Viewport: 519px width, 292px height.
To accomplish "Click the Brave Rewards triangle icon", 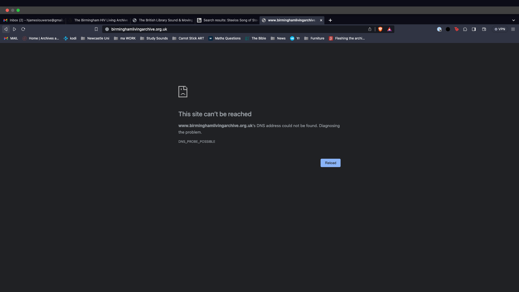I will tap(389, 29).
